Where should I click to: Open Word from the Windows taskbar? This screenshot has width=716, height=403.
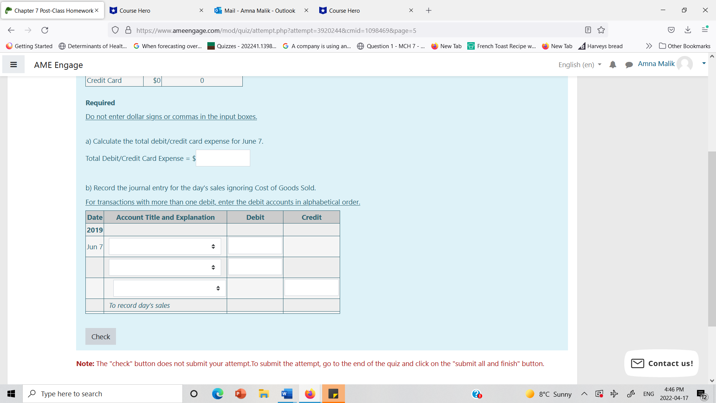pyautogui.click(x=287, y=394)
